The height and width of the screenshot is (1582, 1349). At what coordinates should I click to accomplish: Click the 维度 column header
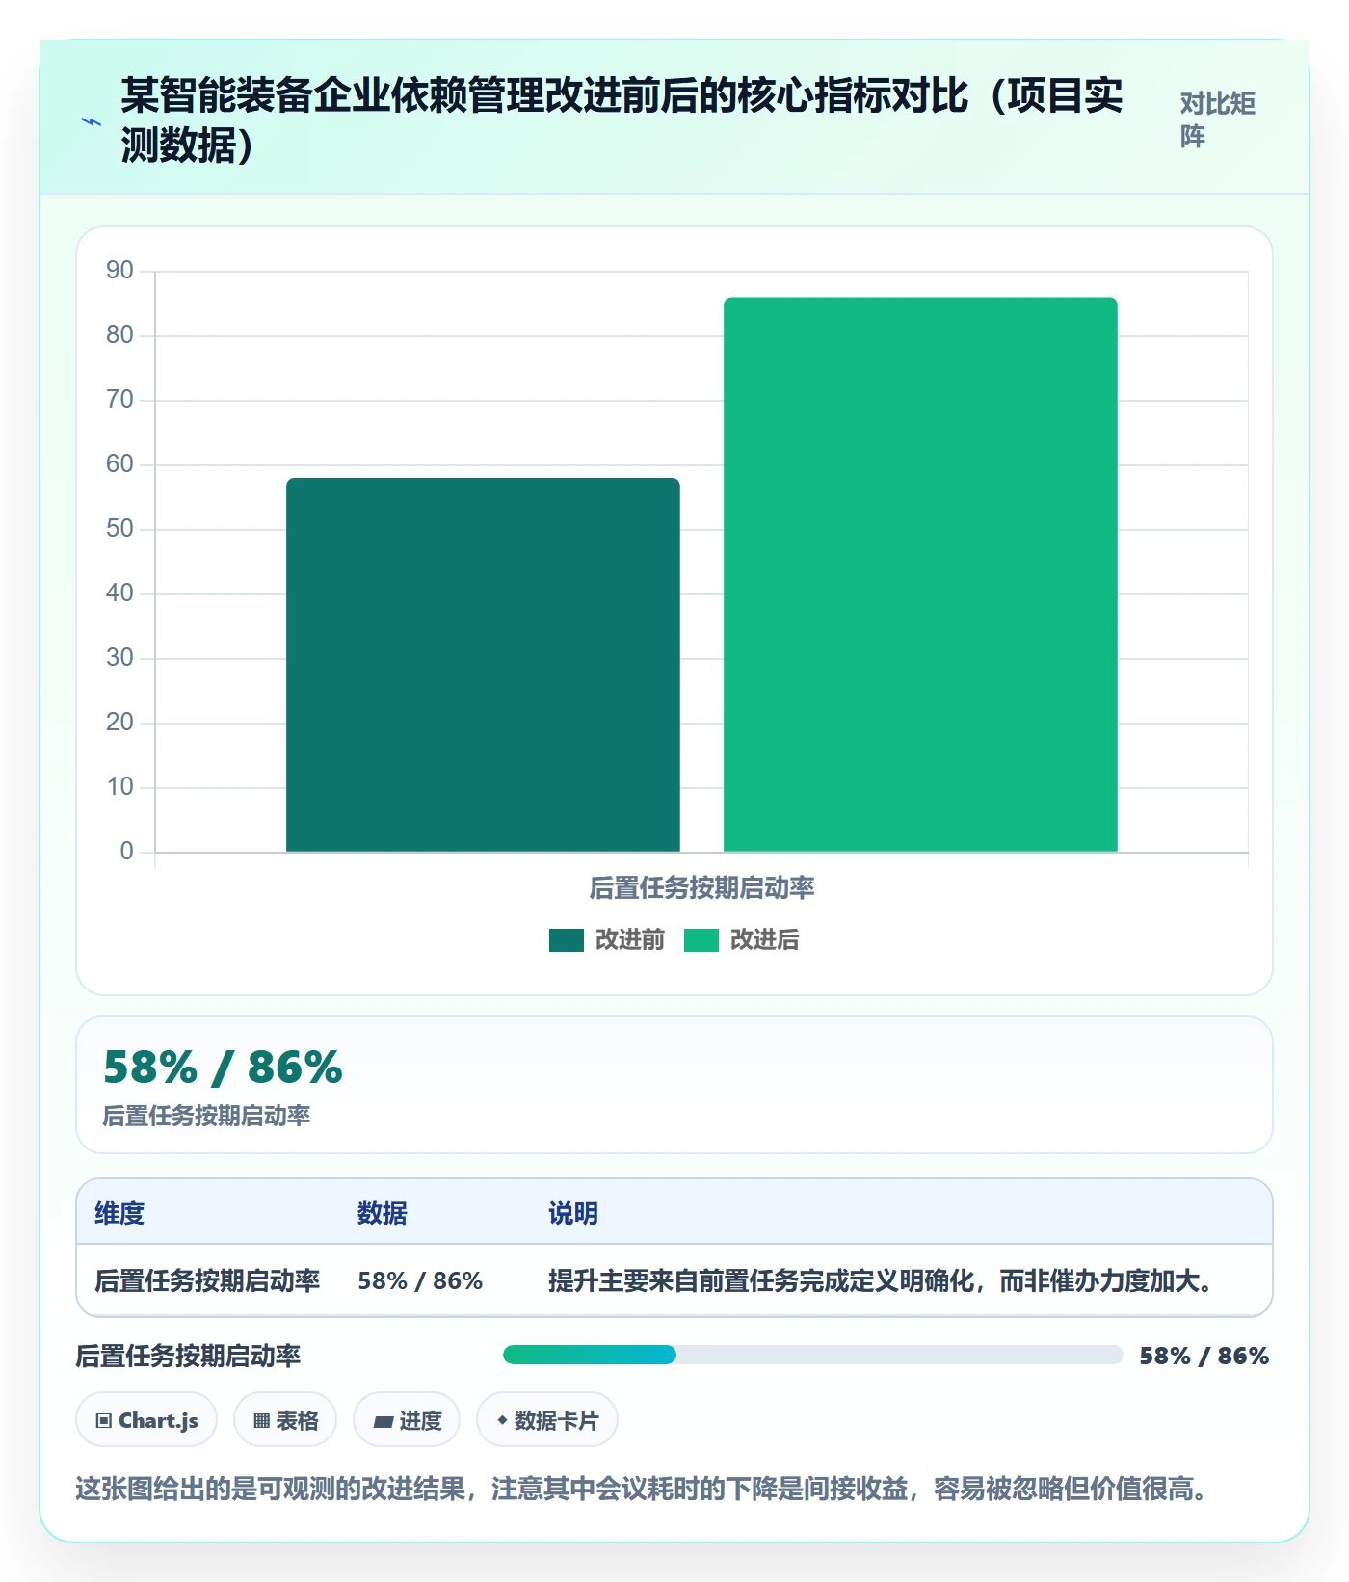tap(119, 1213)
